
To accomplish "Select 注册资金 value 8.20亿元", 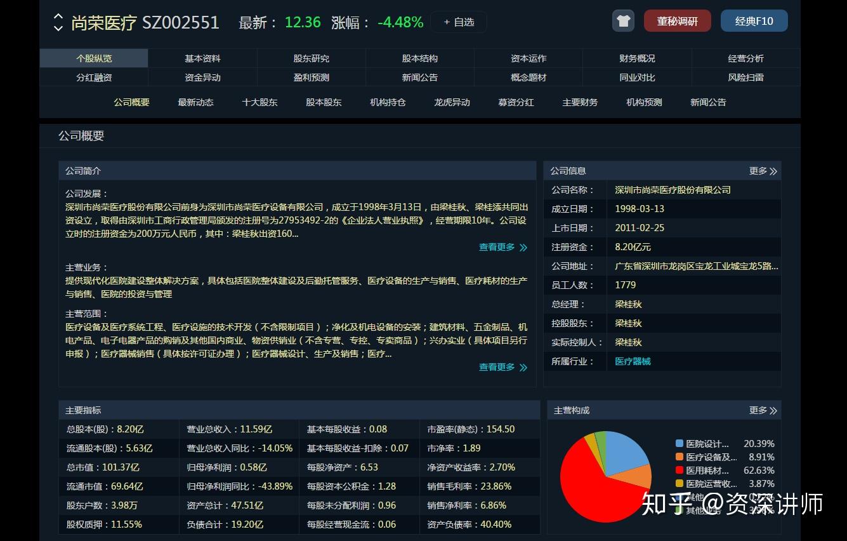I will tap(633, 247).
